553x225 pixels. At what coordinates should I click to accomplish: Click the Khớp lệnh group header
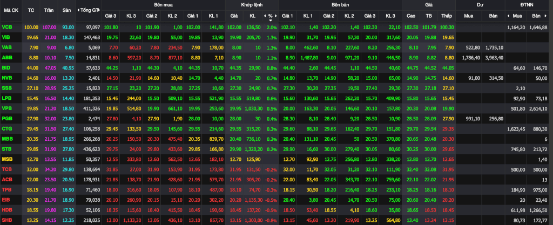tap(252, 5)
